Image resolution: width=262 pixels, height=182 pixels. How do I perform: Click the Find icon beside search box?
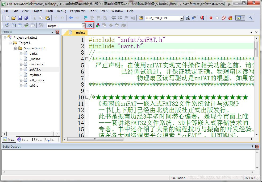pos(188,18)
